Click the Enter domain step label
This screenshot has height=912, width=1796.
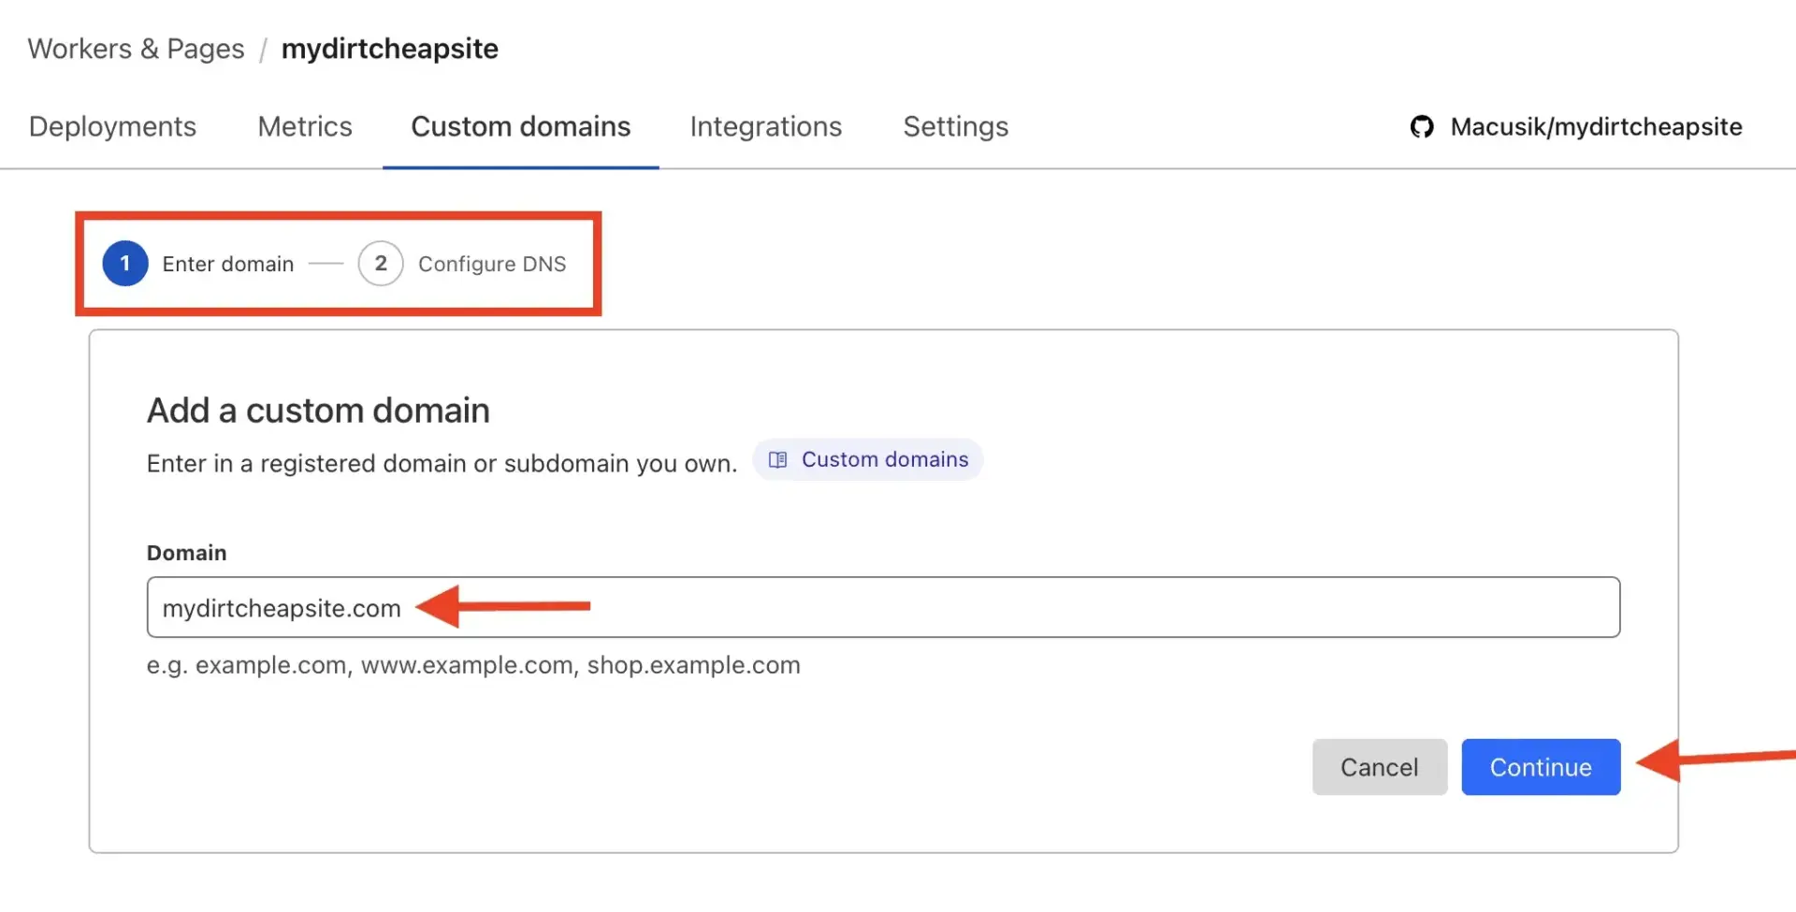pos(228,264)
